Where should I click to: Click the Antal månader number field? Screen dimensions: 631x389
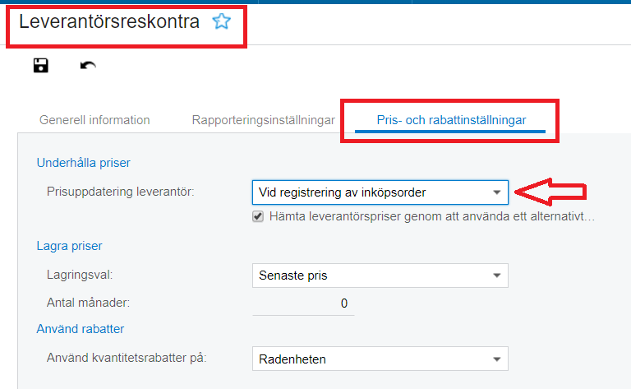[303, 303]
